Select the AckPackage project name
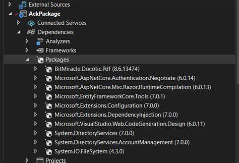239x163 pixels. tap(44, 14)
